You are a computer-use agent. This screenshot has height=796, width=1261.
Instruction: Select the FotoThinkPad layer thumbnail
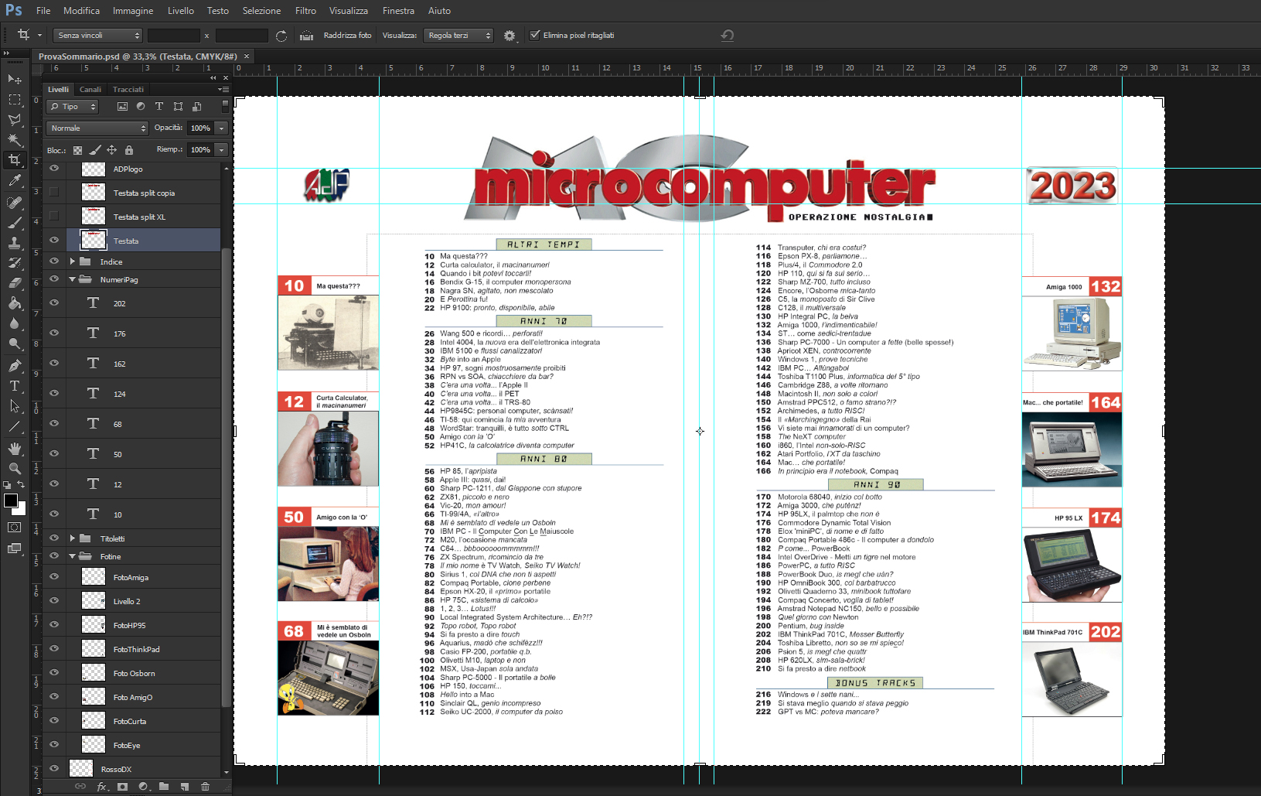point(94,649)
